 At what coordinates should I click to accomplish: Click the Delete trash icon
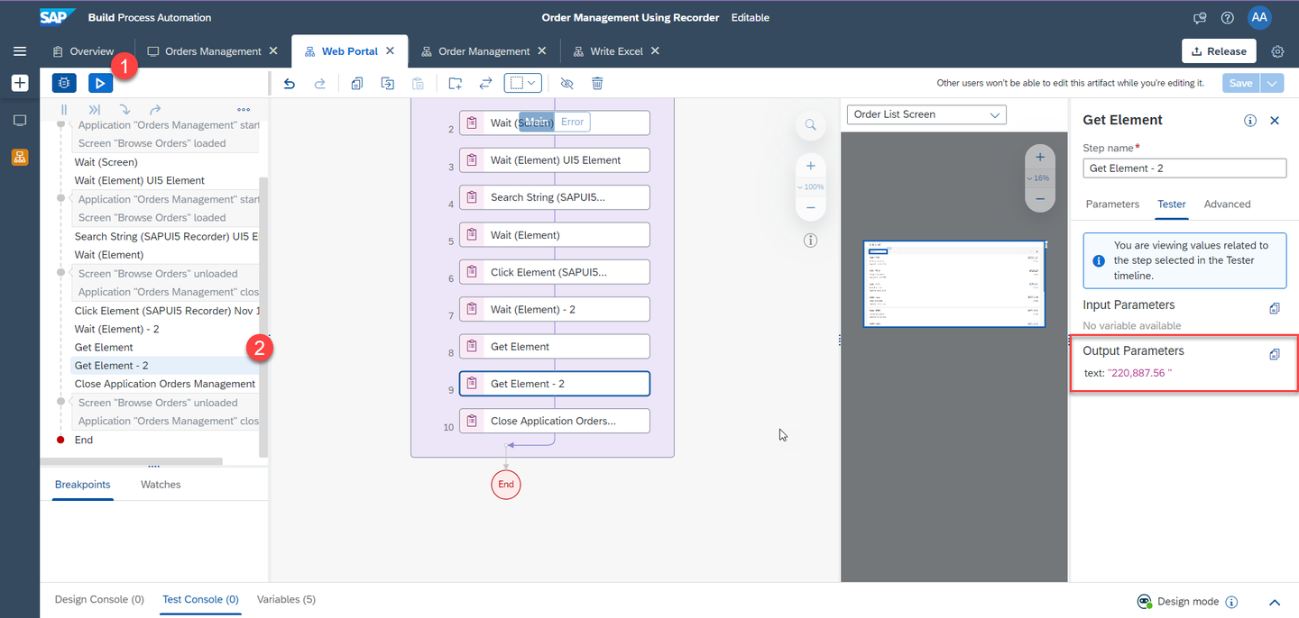point(597,83)
